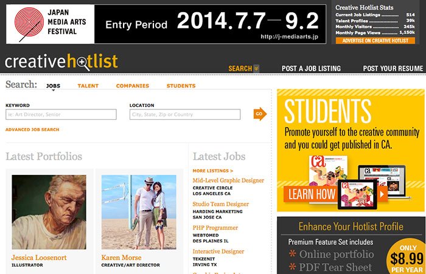Click the Japan Media Arts Festival spiral logo
The height and width of the screenshot is (274, 426).
pyautogui.click(x=29, y=24)
